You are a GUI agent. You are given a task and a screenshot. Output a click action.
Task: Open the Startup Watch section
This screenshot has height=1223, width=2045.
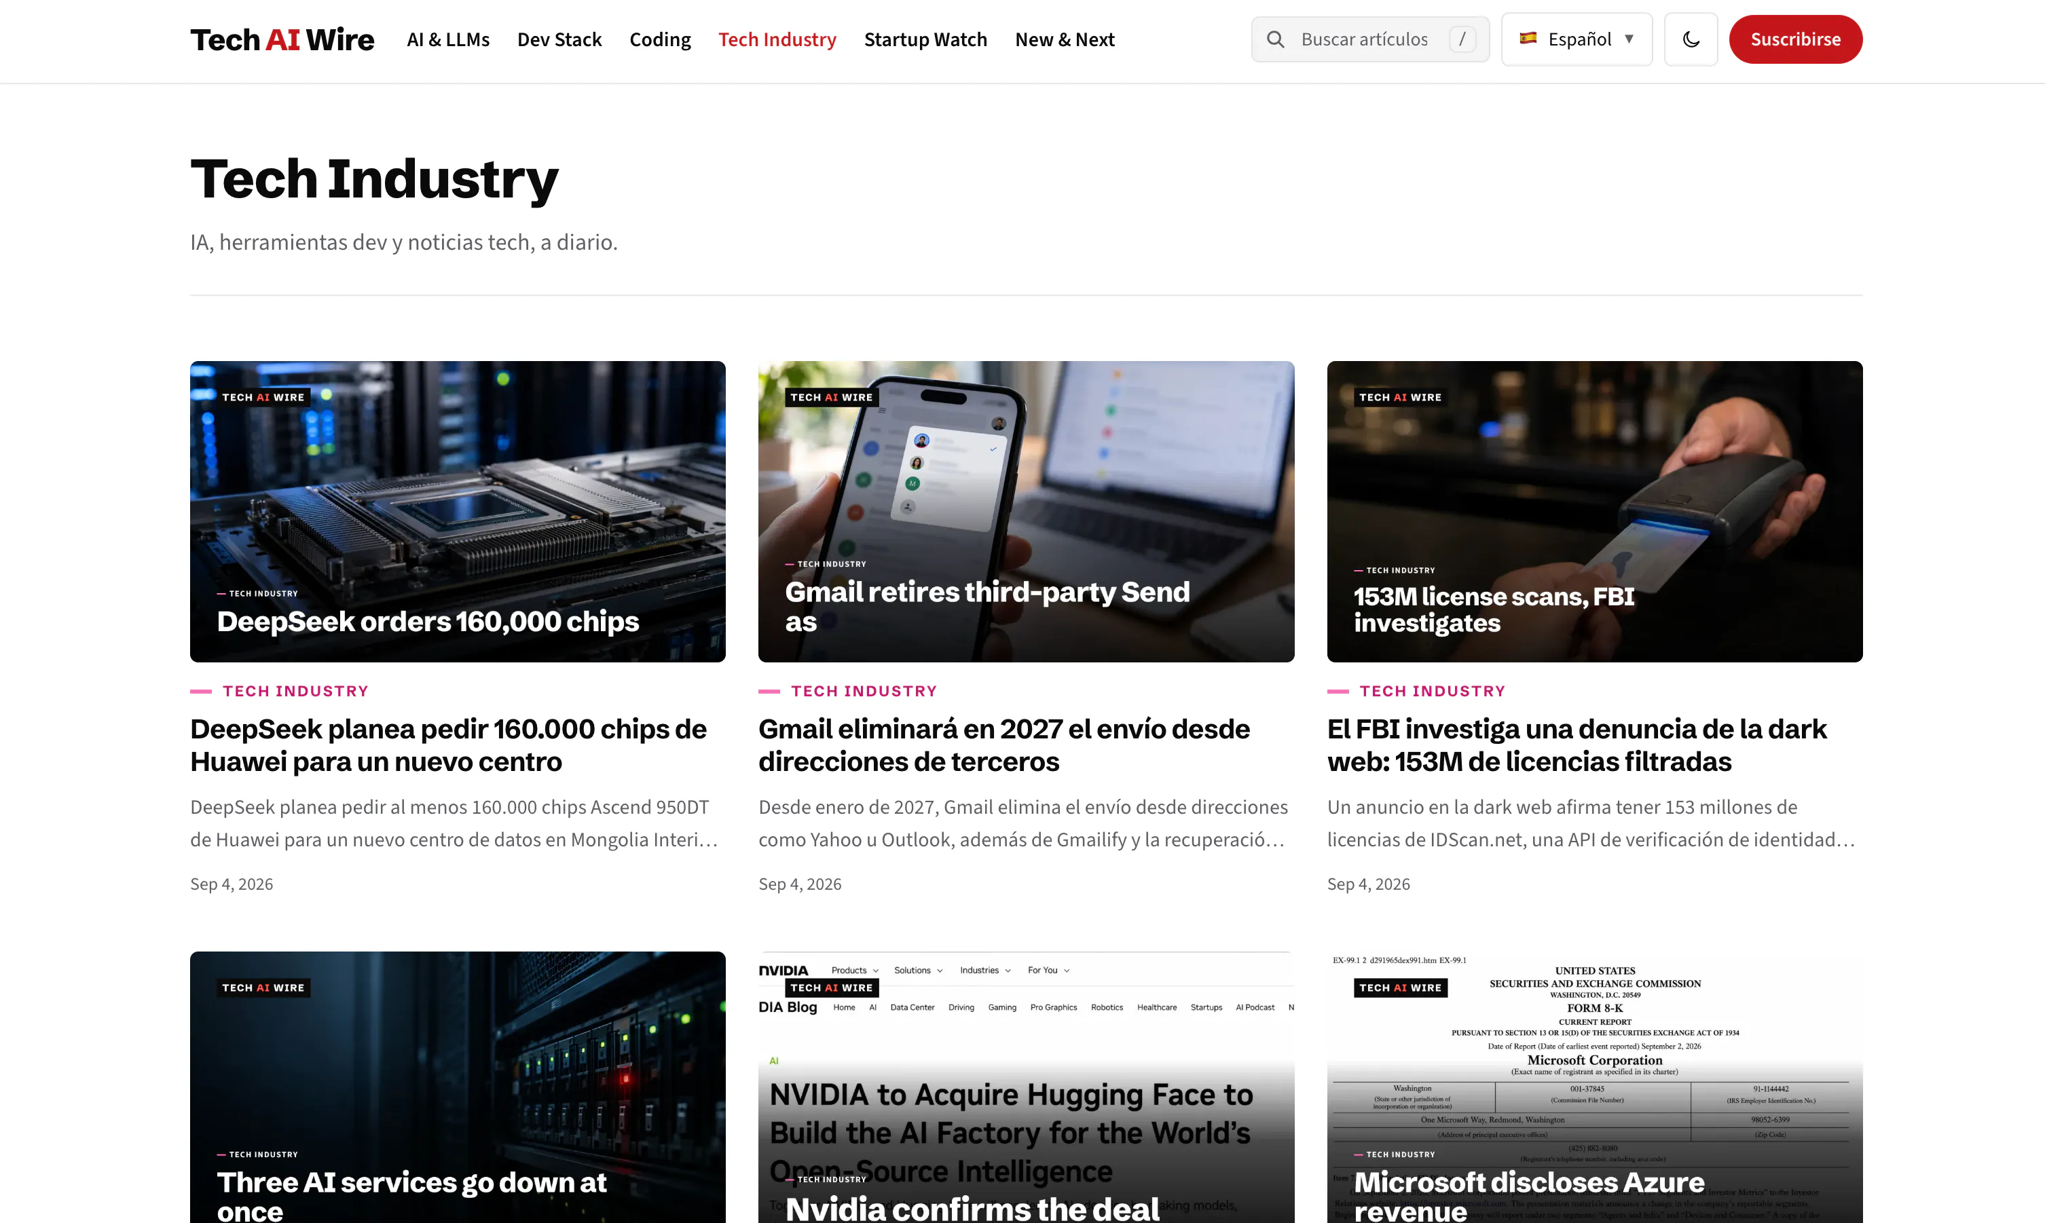click(x=925, y=39)
